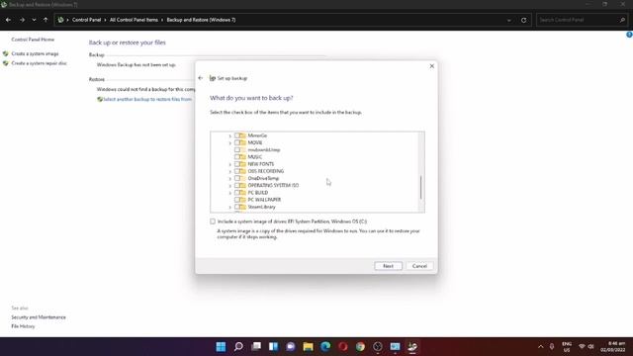
Task: Expand the OBS RECORDING folder
Action: pos(230,171)
